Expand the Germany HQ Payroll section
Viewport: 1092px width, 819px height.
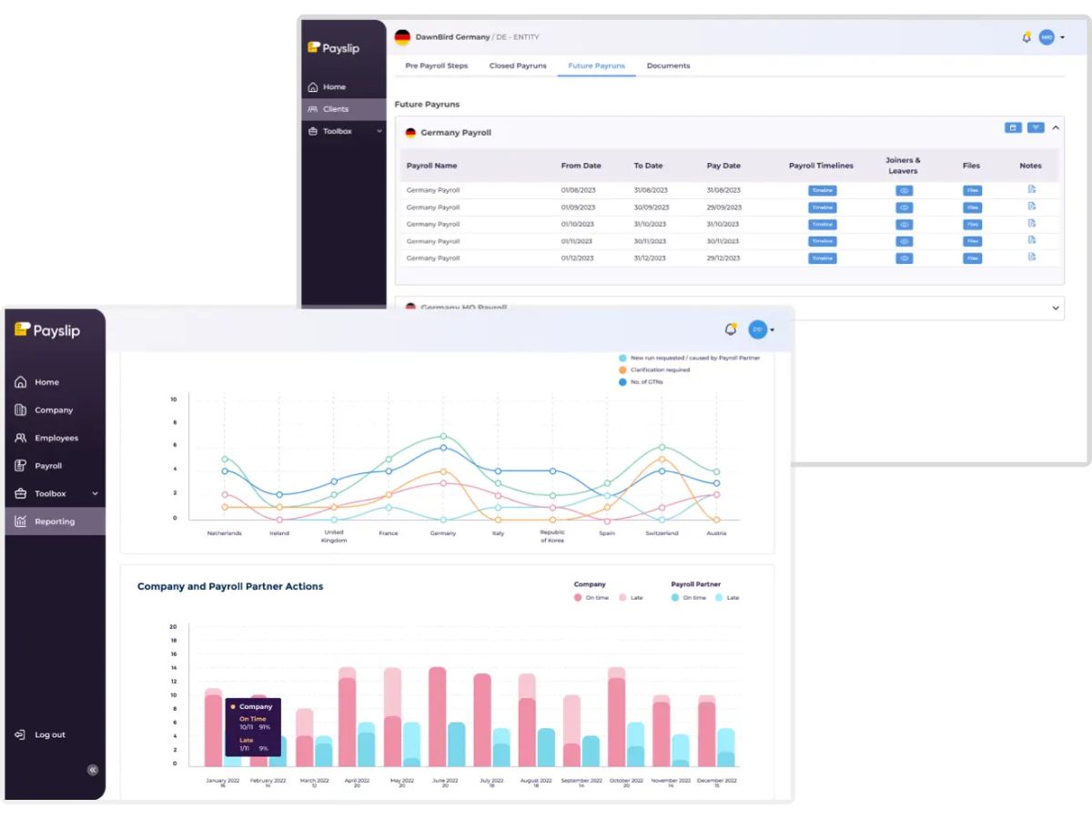(1056, 308)
